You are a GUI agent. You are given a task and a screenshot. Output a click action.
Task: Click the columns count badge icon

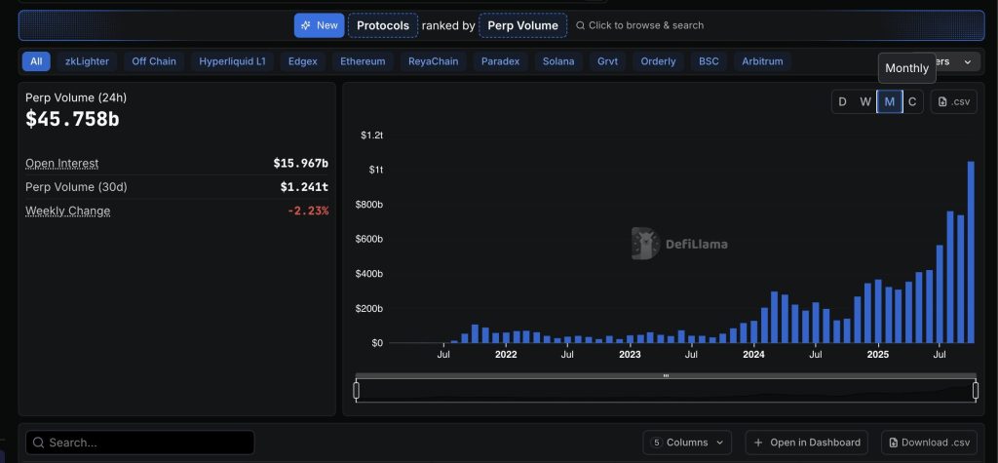[656, 443]
